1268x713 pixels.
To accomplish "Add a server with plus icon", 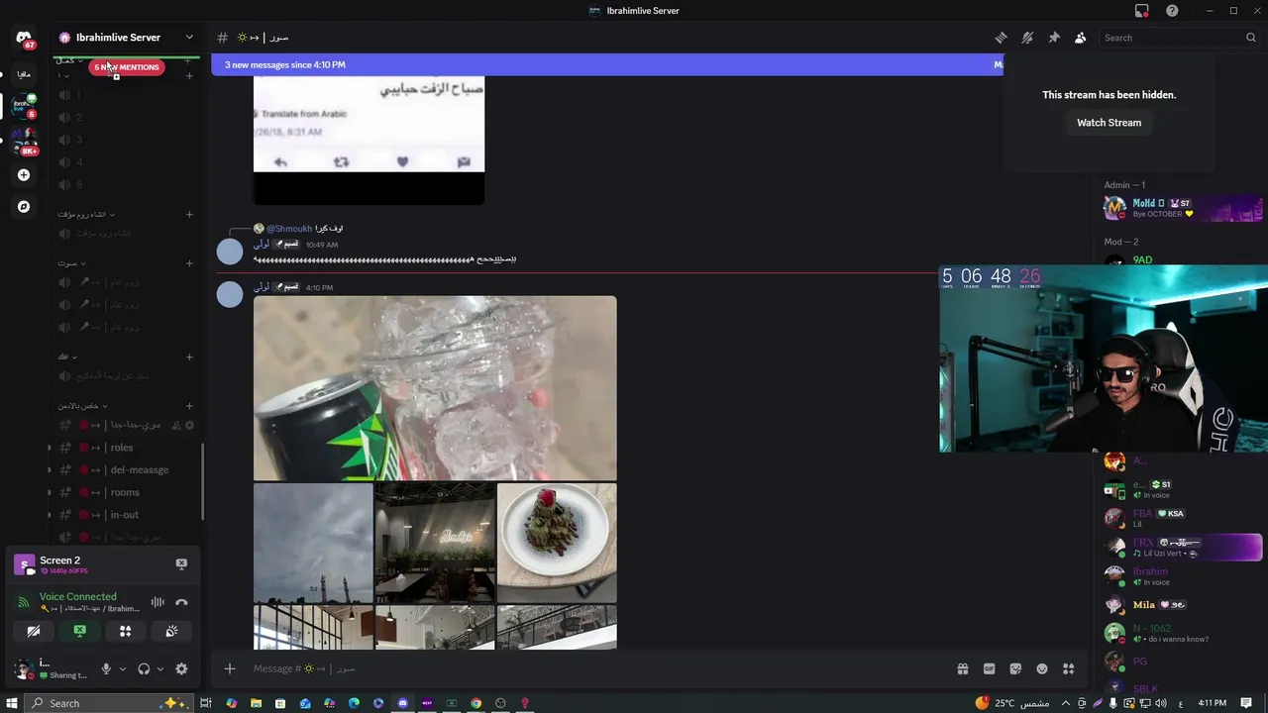I will [x=24, y=175].
